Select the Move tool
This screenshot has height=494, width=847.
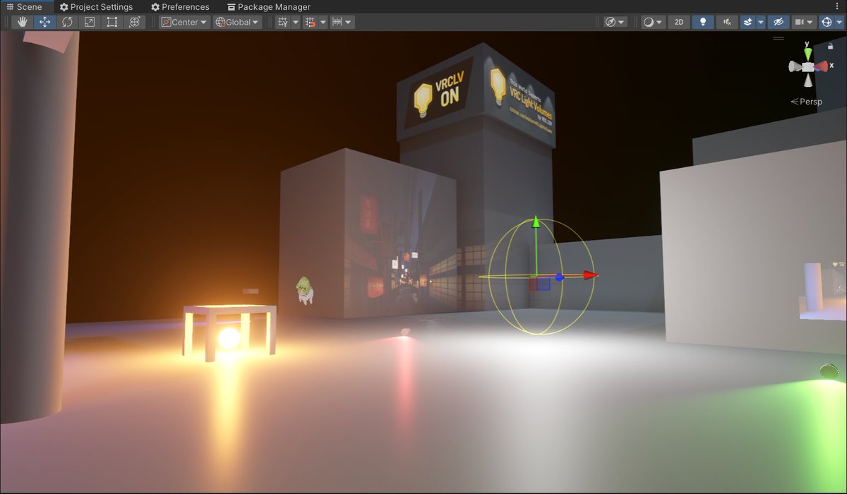[x=45, y=22]
